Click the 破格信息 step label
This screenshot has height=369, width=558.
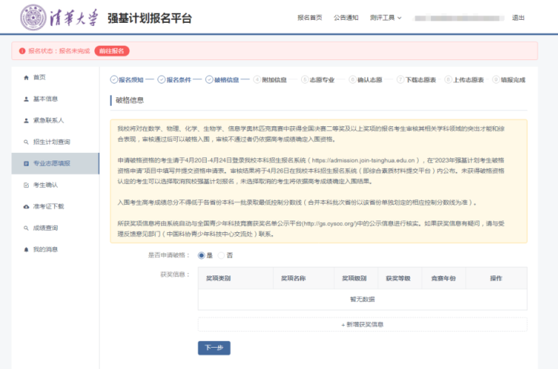pyautogui.click(x=227, y=80)
